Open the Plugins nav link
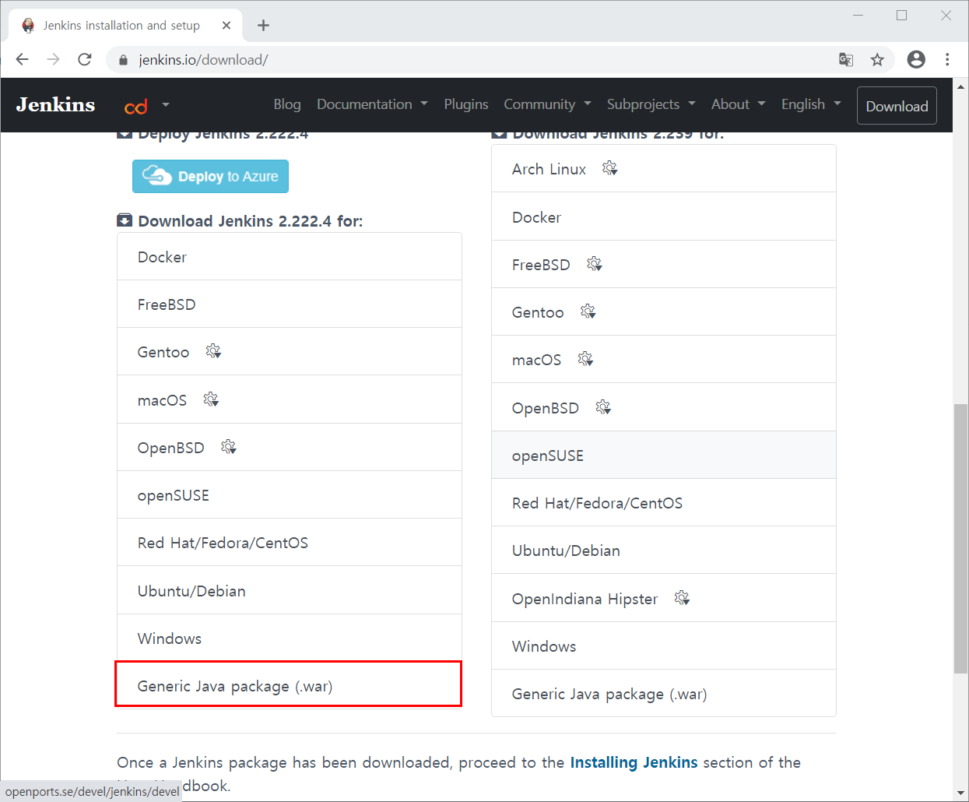969x802 pixels. [x=466, y=104]
